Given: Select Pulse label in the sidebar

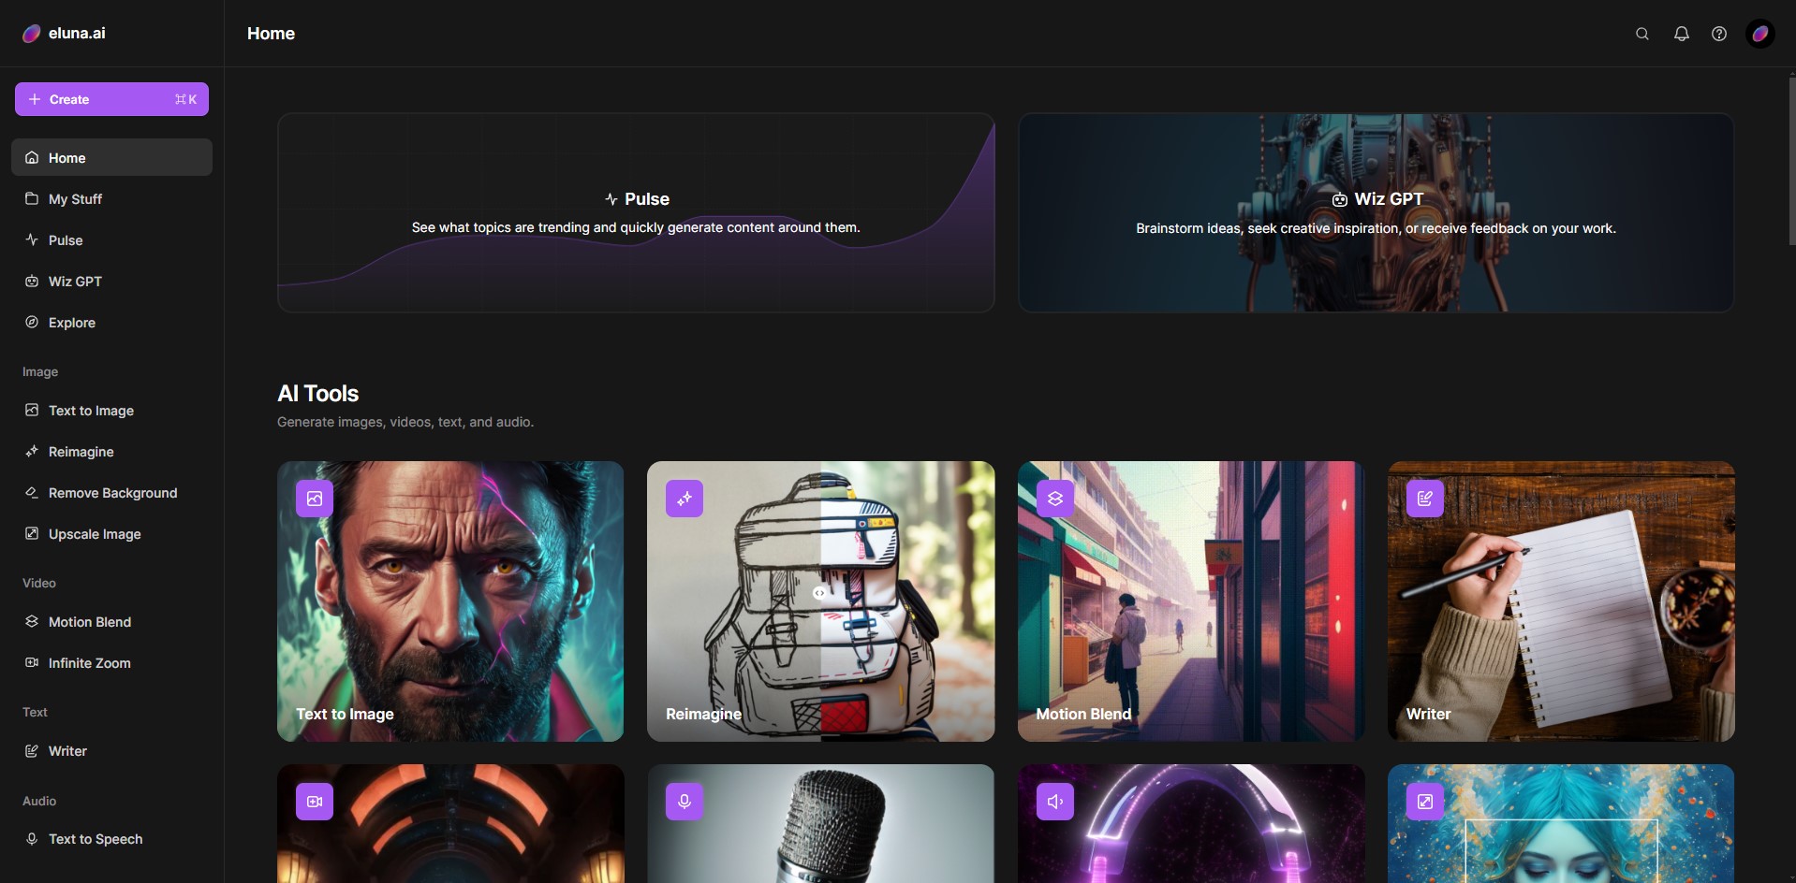Looking at the screenshot, I should click(66, 240).
